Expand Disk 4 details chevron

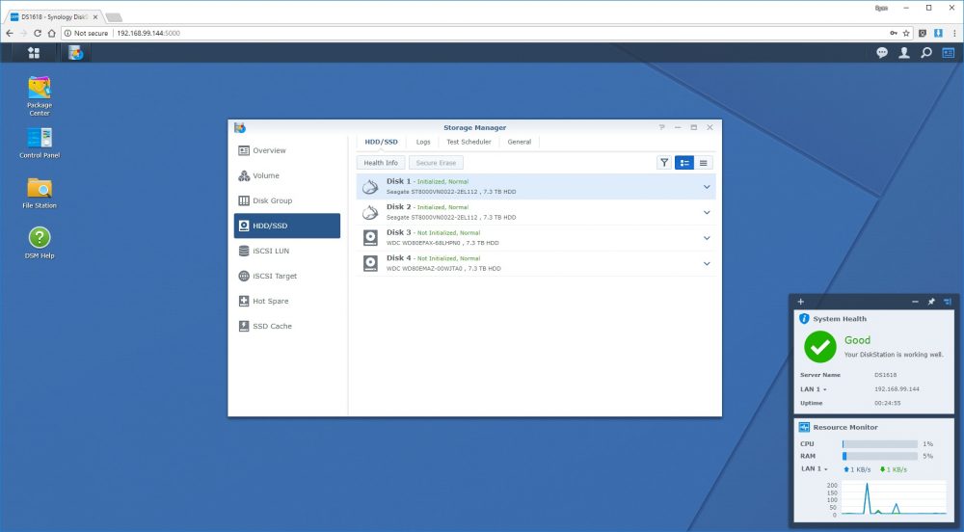(707, 263)
